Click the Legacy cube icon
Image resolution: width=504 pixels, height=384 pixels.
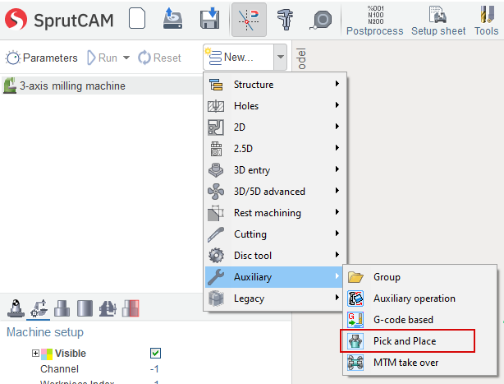pos(216,298)
